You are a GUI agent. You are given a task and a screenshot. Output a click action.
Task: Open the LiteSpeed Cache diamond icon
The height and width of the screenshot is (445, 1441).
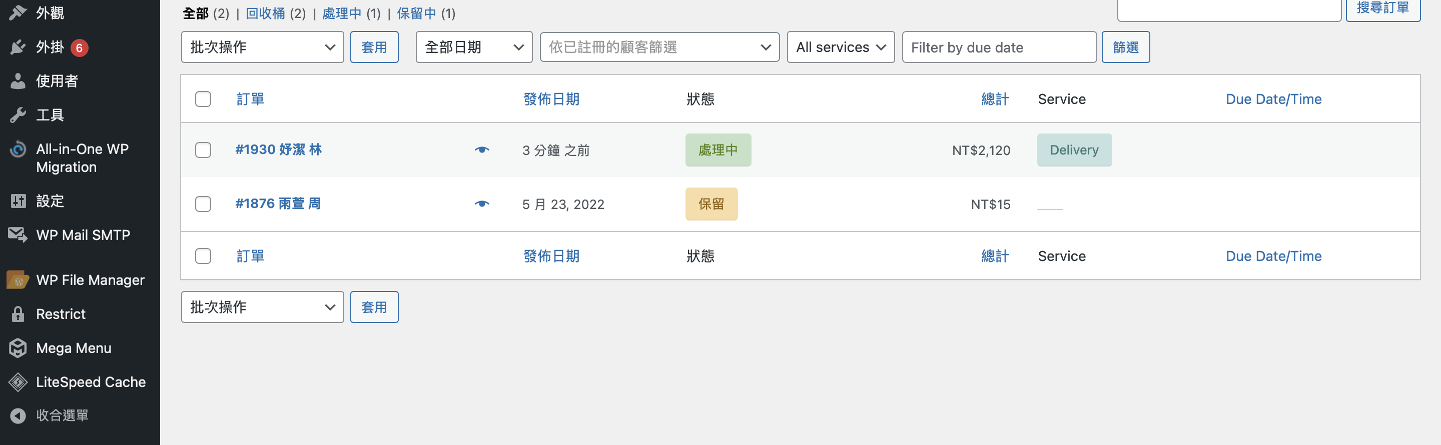tap(18, 382)
